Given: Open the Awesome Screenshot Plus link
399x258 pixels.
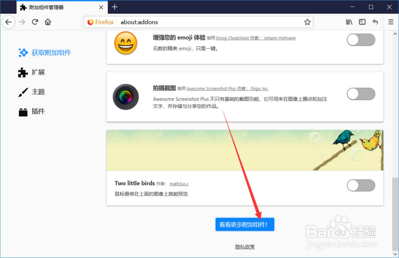Looking at the screenshot, I should (x=211, y=89).
